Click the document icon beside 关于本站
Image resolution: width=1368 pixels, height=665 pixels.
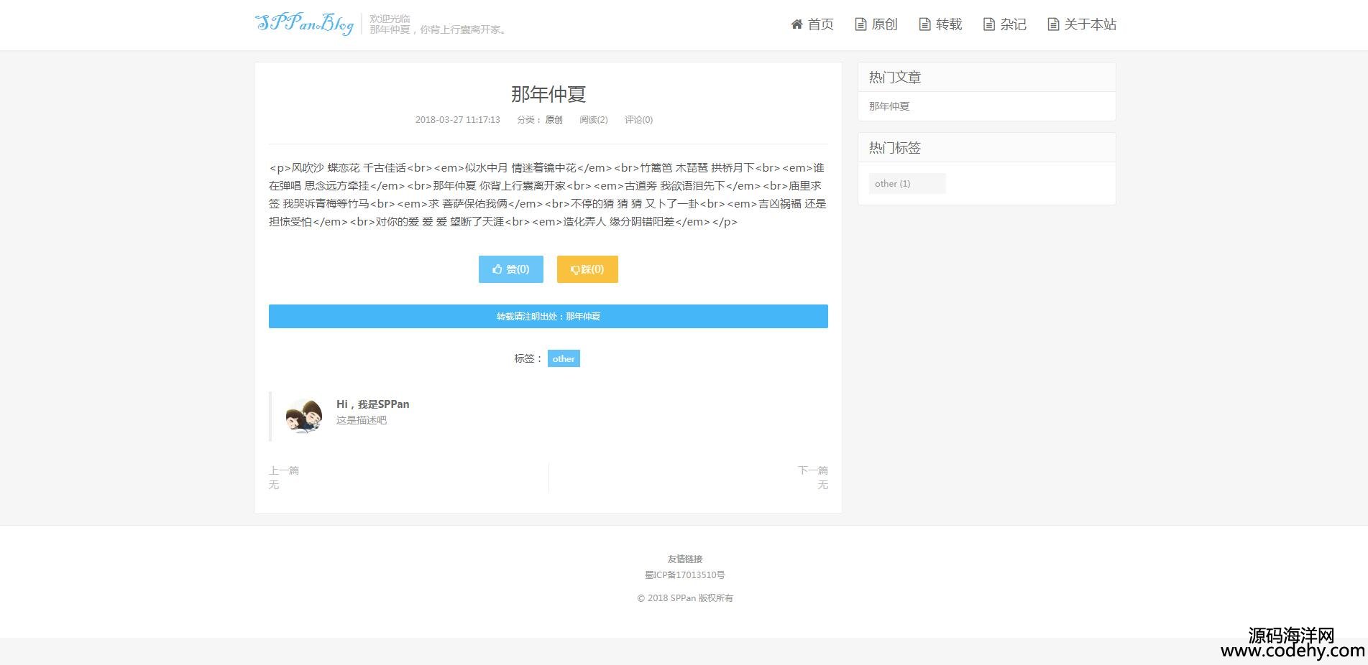tap(1053, 24)
